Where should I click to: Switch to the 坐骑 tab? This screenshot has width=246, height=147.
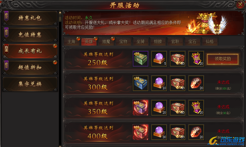tap(141, 42)
